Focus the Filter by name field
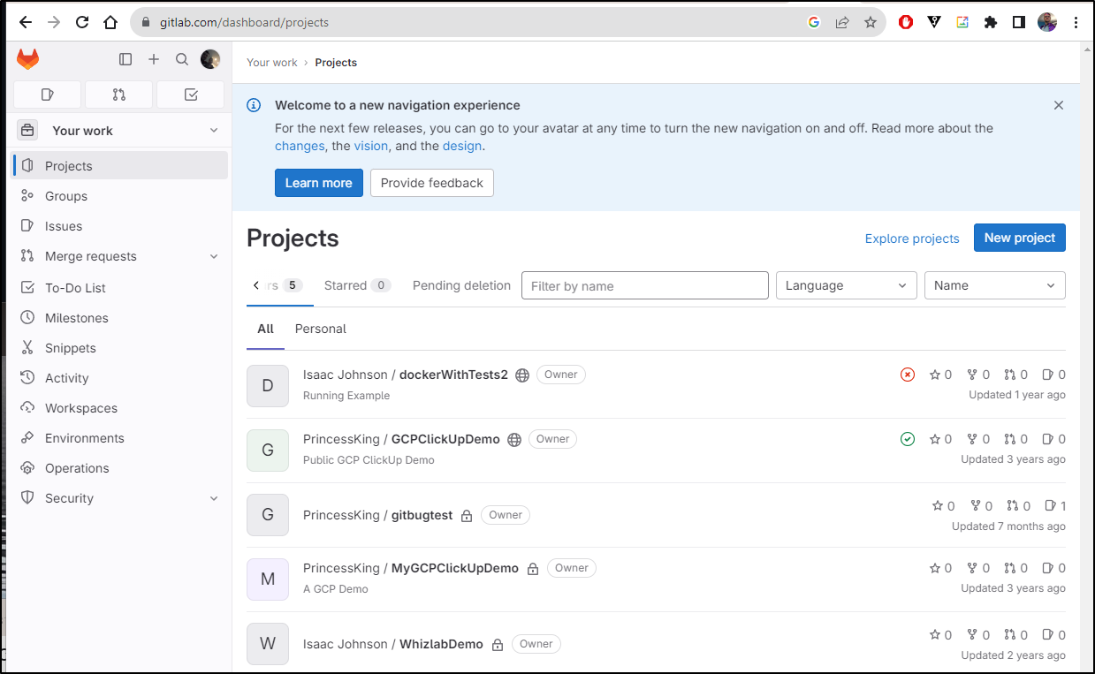 click(x=645, y=285)
